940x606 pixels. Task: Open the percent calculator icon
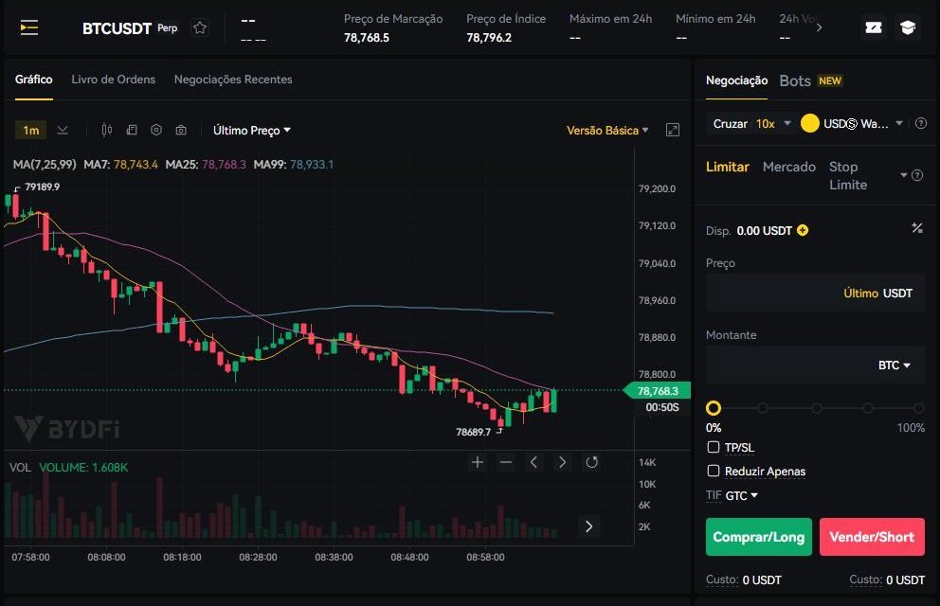917,228
